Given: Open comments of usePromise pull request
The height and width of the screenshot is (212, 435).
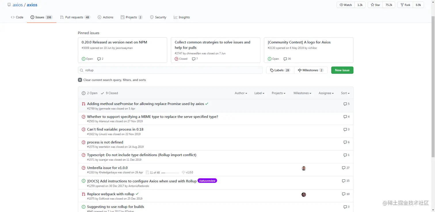Looking at the screenshot, I should tap(346, 104).
